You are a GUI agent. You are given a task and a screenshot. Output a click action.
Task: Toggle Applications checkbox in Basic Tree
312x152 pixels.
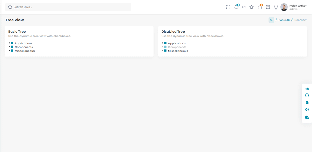(12, 43)
